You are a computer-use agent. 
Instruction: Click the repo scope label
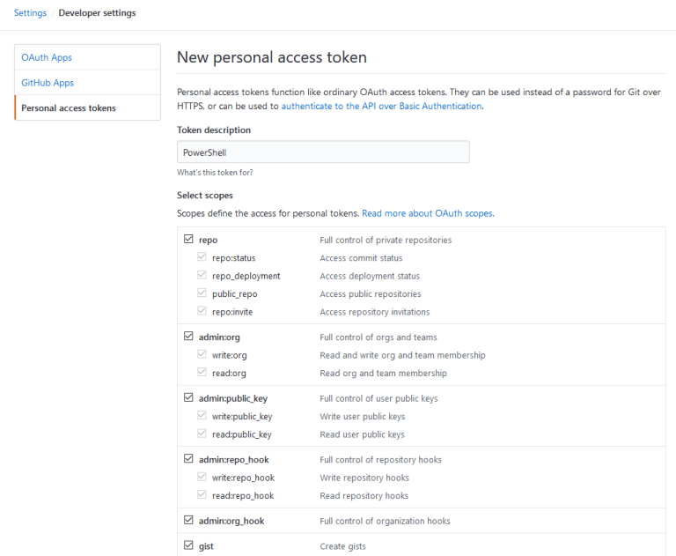(x=208, y=240)
